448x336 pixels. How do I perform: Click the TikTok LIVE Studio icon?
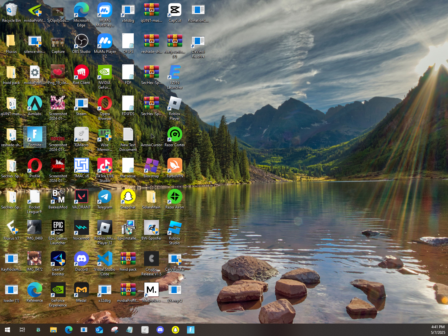point(105,170)
